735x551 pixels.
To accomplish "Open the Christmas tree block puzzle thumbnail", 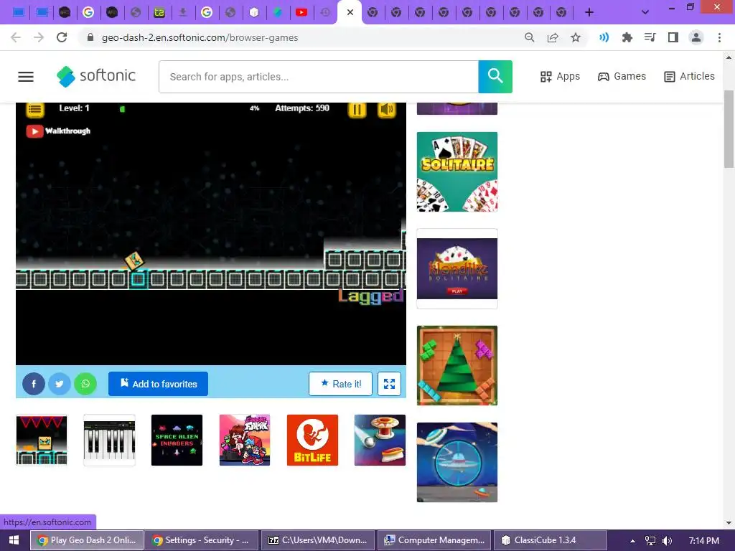I will coord(457,365).
